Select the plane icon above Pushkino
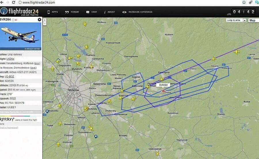The height and width of the screenshot is (159, 259). (x=87, y=47)
